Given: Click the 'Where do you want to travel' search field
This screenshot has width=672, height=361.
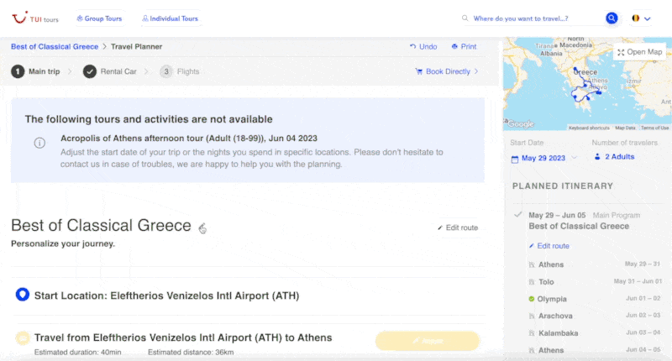Looking at the screenshot, I should point(529,18).
